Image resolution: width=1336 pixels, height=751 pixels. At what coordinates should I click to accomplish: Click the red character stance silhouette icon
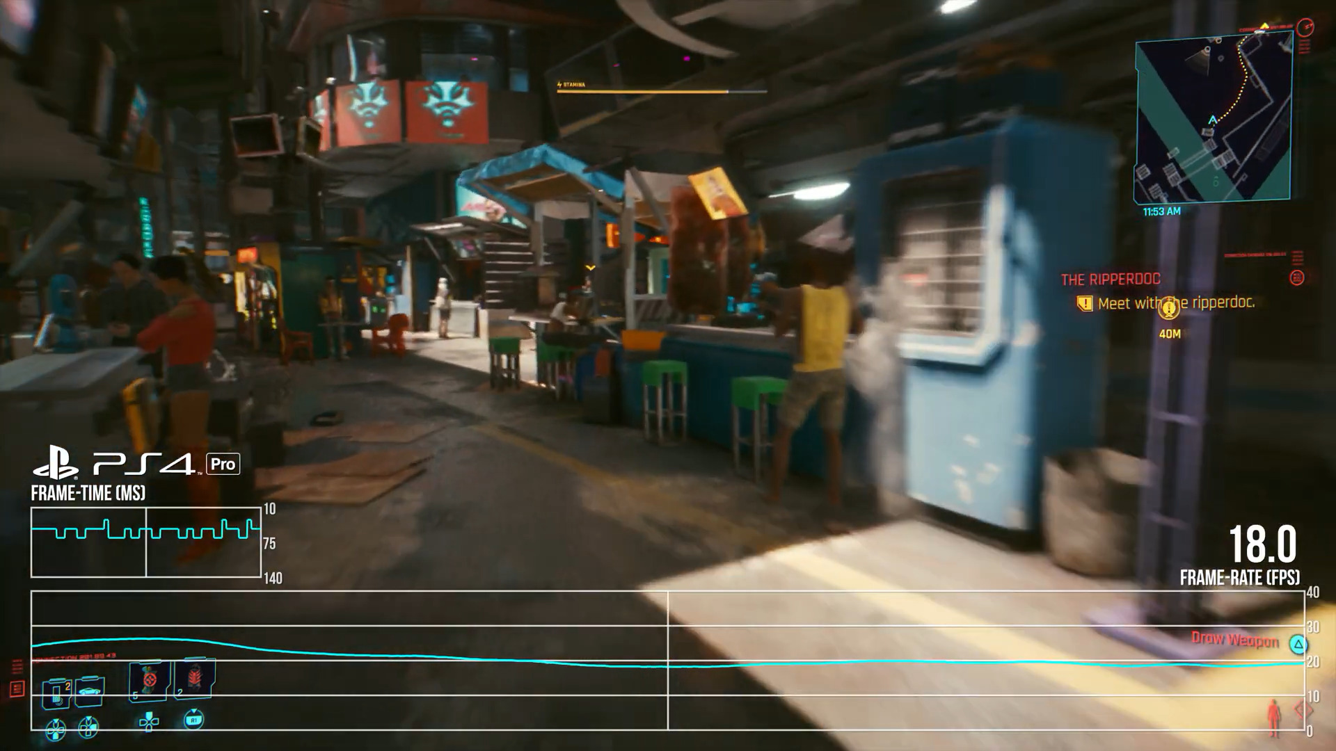click(1274, 718)
